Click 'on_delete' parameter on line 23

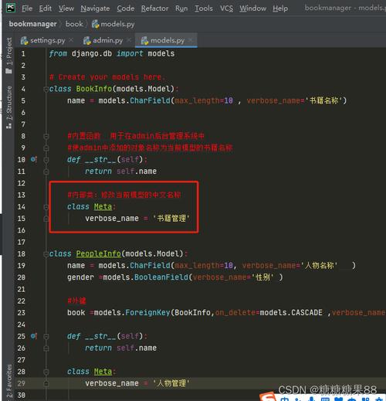click(x=235, y=313)
